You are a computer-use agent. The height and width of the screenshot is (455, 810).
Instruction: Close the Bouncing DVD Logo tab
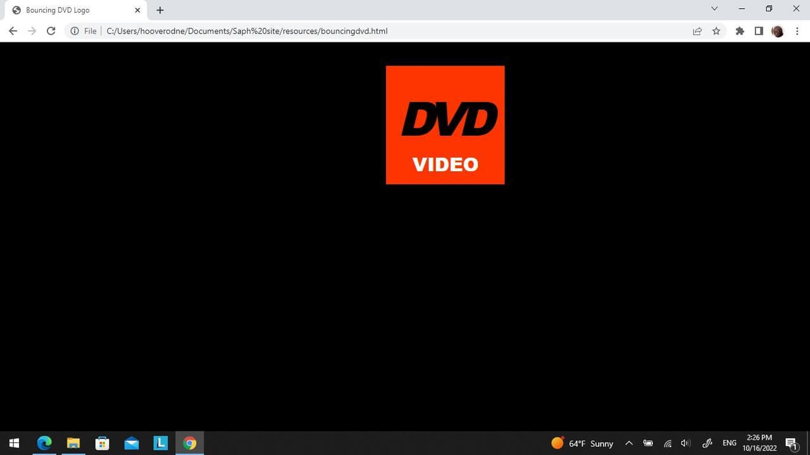click(x=137, y=10)
